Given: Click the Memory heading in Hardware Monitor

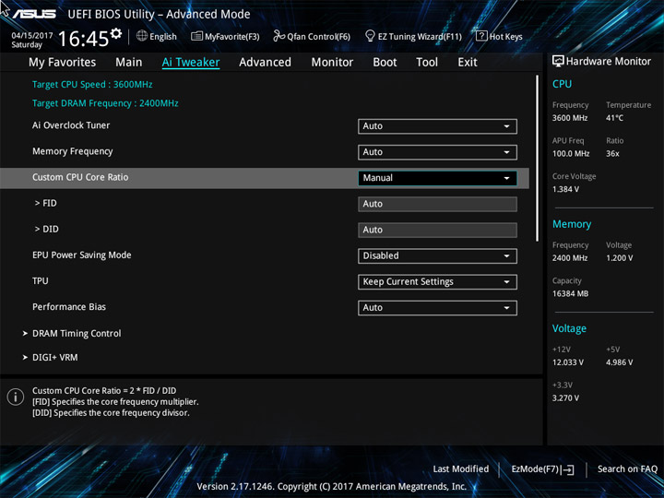Looking at the screenshot, I should tap(572, 224).
